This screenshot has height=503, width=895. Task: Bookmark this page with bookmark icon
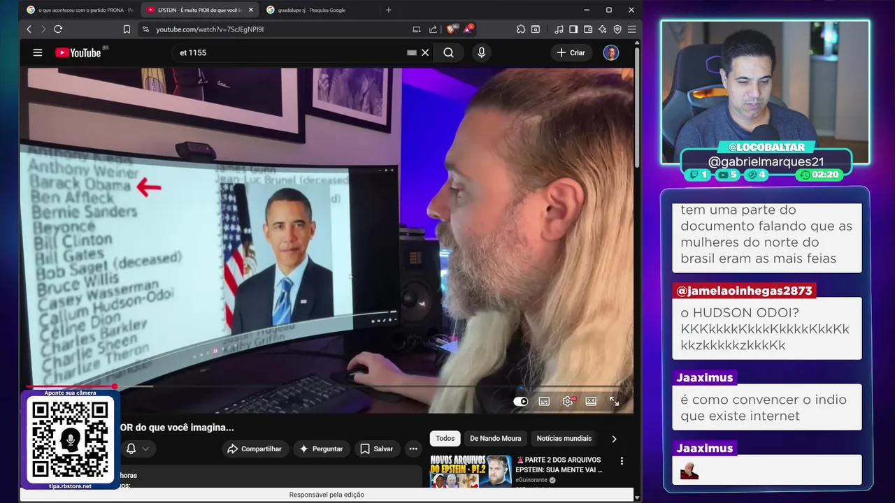click(127, 29)
